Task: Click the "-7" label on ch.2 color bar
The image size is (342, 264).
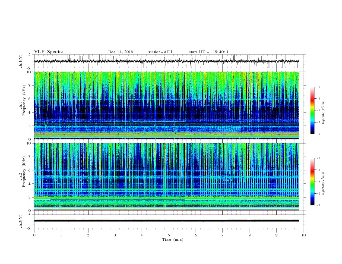Action: tap(319, 205)
